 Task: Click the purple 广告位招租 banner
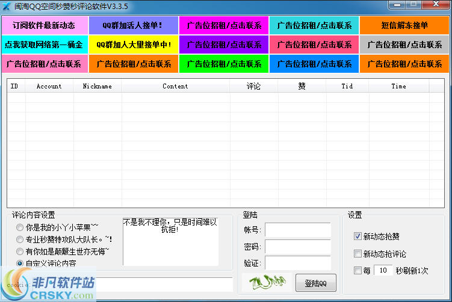pos(224,45)
